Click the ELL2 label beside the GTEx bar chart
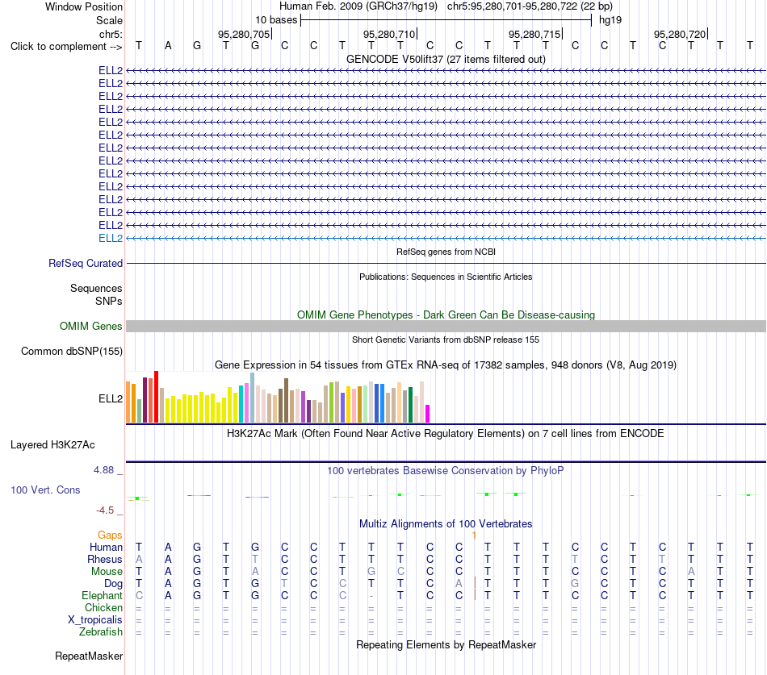 tap(111, 399)
